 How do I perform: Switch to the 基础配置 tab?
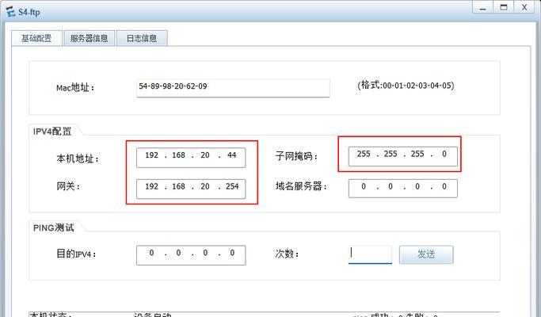tap(36, 38)
